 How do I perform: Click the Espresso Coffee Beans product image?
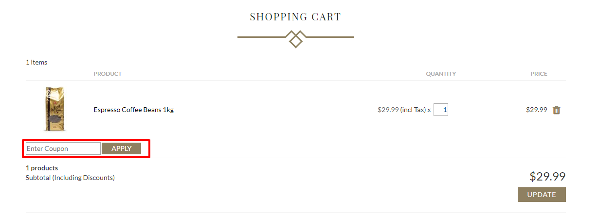[54, 109]
